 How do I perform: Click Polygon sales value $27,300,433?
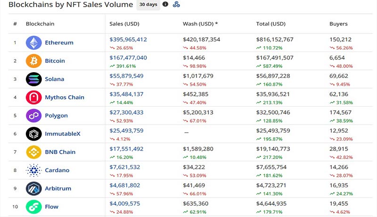pyautogui.click(x=126, y=112)
